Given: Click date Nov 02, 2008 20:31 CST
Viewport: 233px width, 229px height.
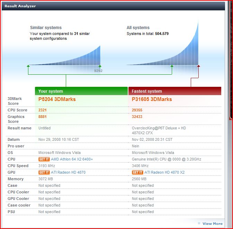Looking at the screenshot, I should [152, 139].
